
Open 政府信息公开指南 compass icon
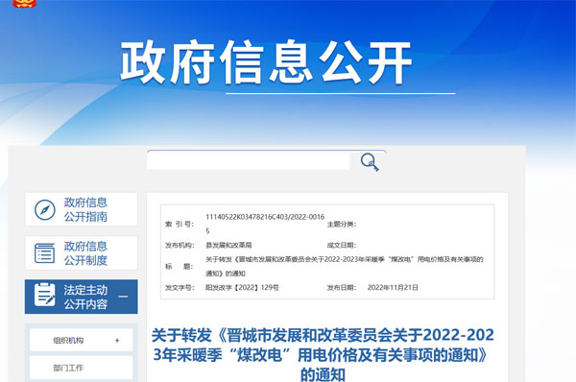[x=45, y=210]
